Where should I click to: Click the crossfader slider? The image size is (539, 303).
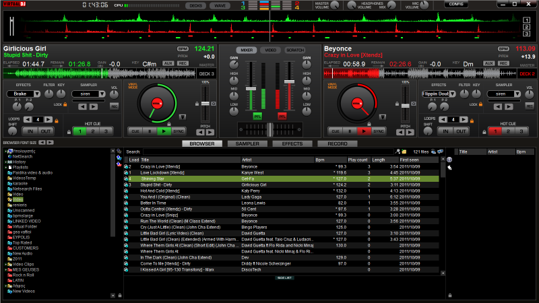[270, 129]
